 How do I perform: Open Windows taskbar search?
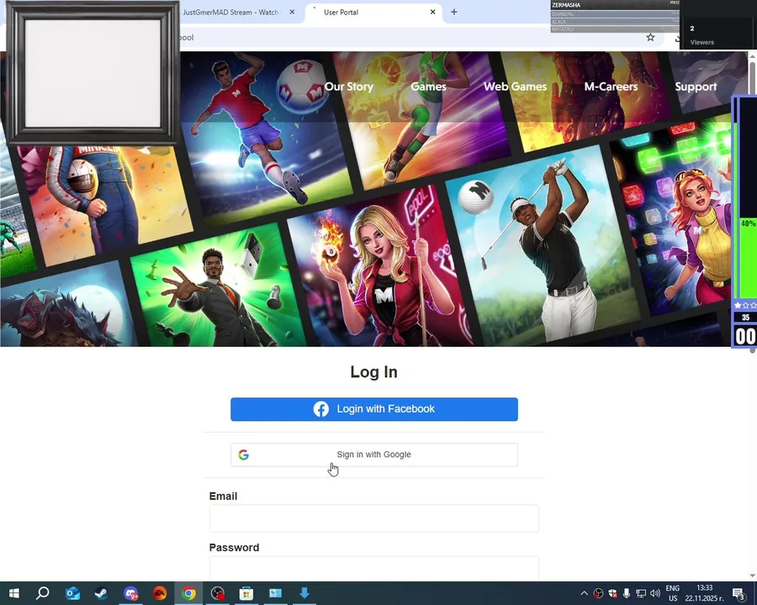pos(43,593)
